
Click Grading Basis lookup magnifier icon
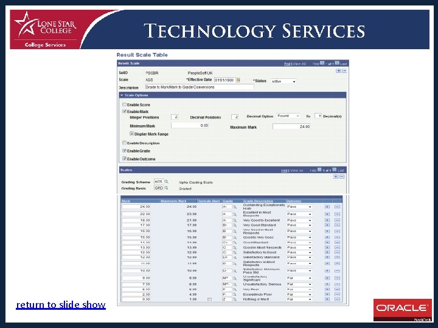pyautogui.click(x=166, y=188)
